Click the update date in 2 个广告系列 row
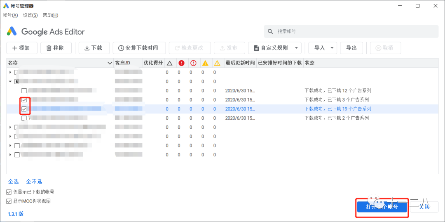 pos(240,118)
